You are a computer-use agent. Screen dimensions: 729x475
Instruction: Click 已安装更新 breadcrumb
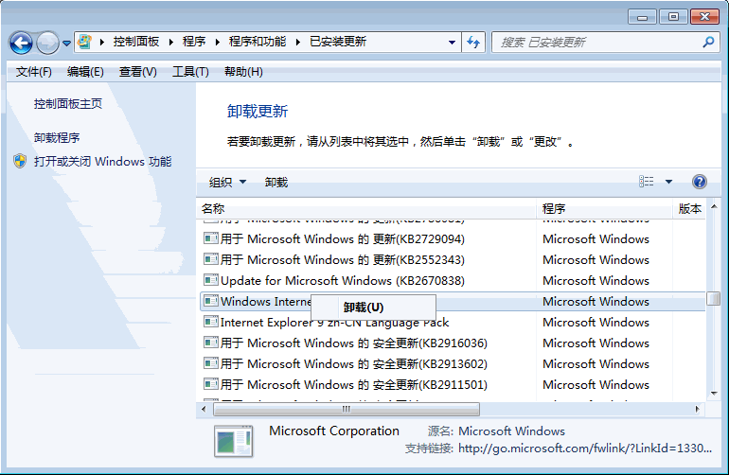338,42
